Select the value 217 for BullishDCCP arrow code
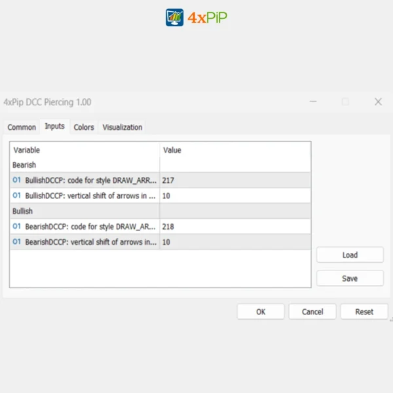Screen dimensions: 393x393 coord(168,180)
